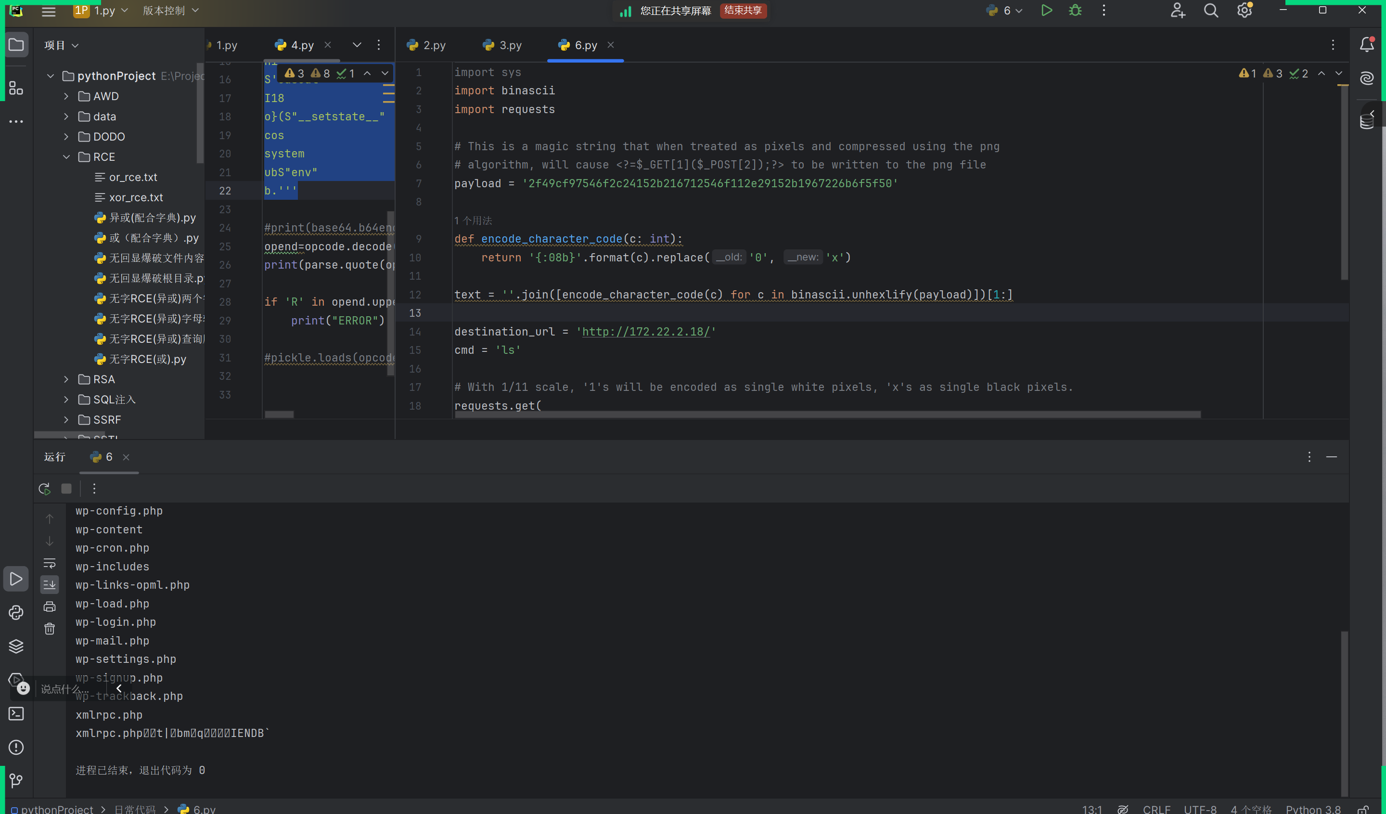
Task: Open the http://172.22.2.18/ link in code
Action: (x=646, y=332)
